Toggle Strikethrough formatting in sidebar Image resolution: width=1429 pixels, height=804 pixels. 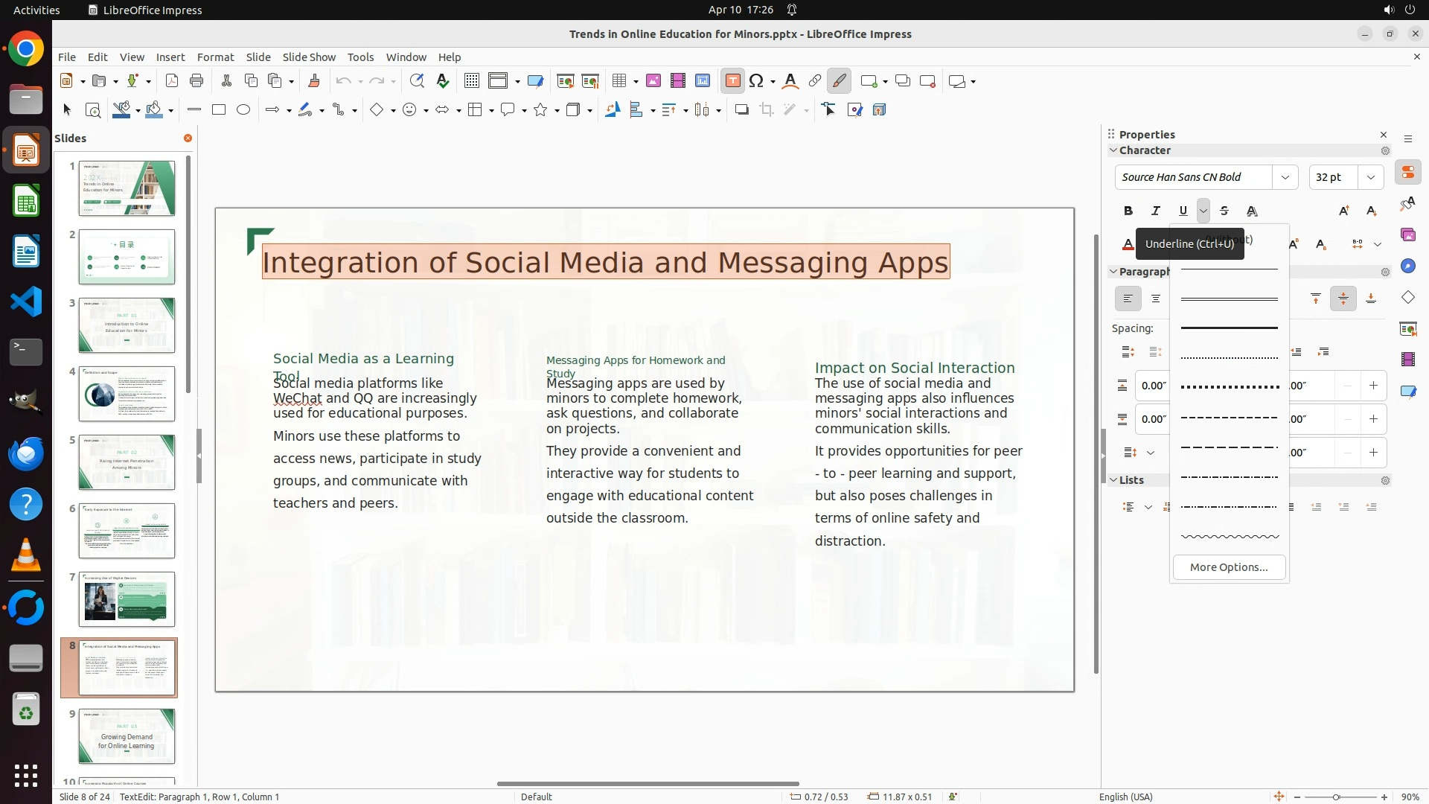(1224, 211)
